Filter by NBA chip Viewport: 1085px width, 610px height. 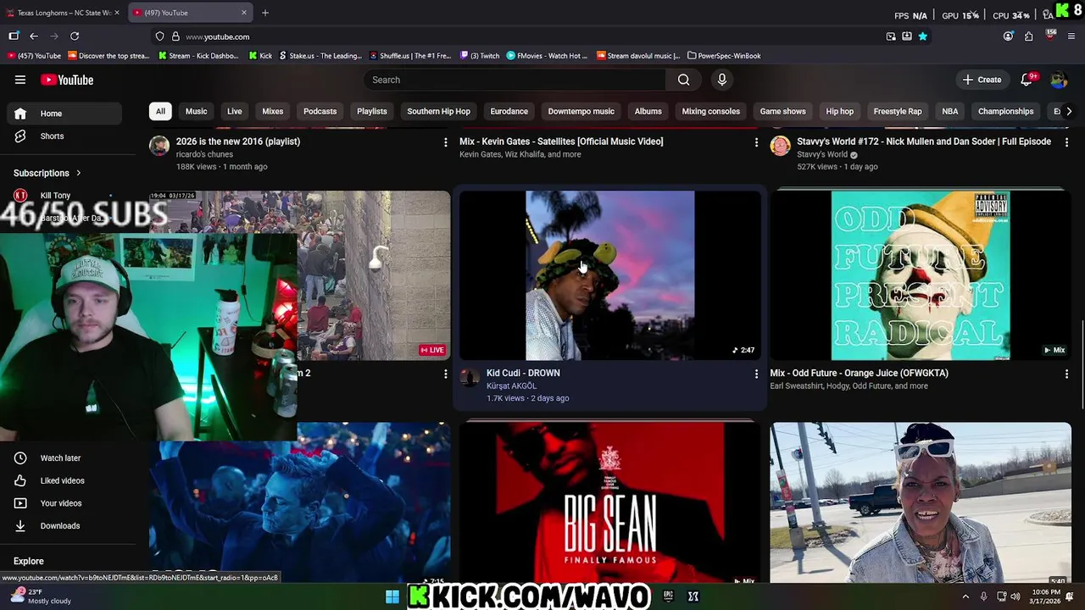tap(950, 111)
